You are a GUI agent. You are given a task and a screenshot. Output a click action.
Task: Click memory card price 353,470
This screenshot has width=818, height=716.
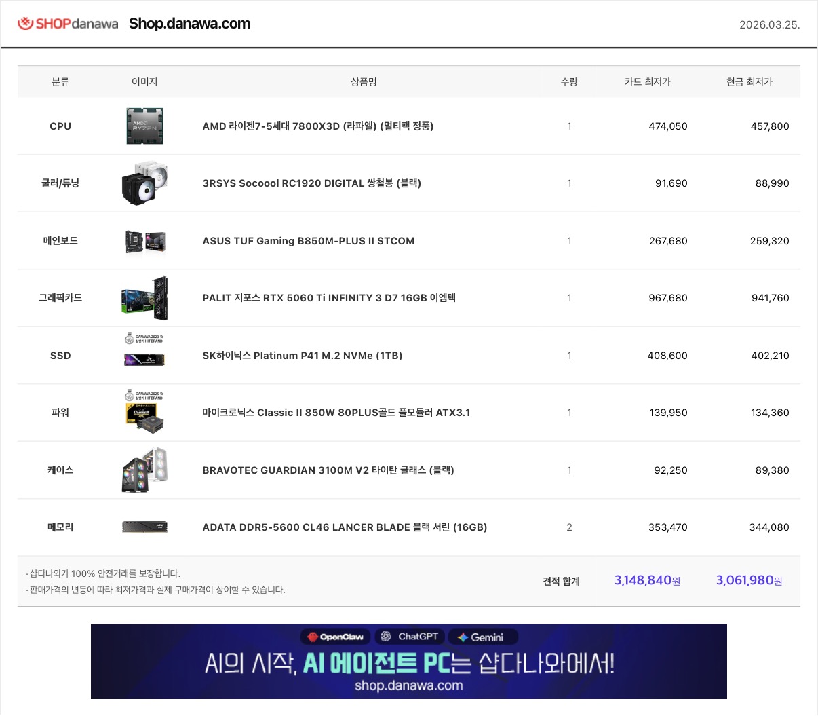668,527
